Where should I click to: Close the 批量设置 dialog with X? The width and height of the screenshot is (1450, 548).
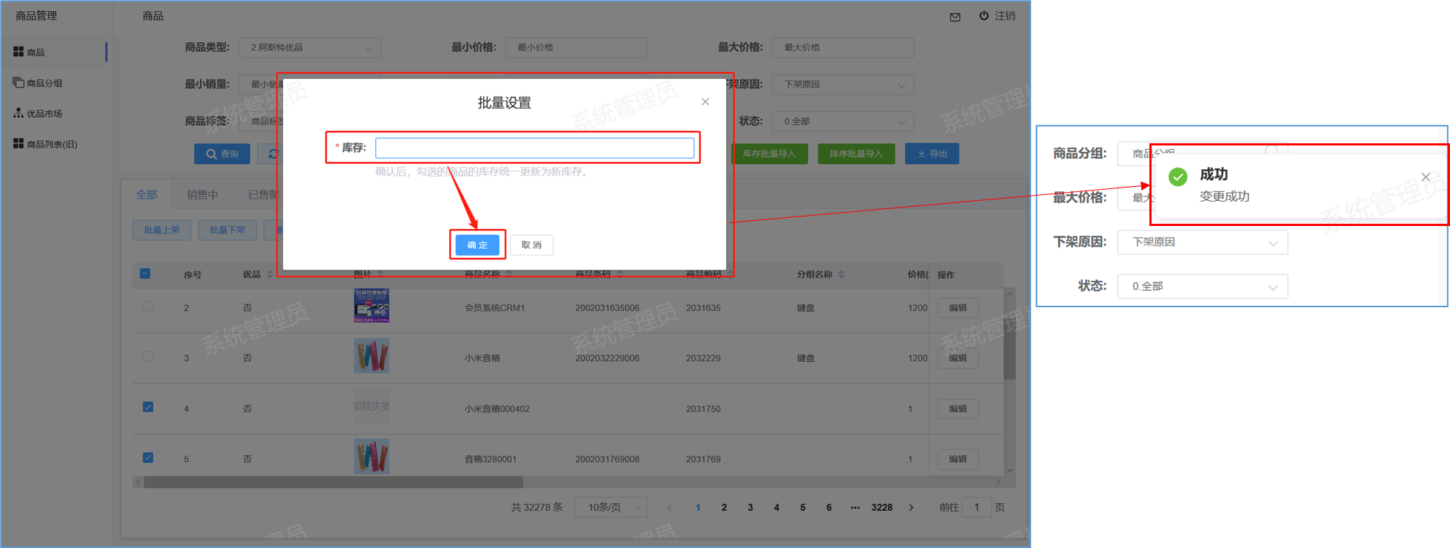point(705,102)
